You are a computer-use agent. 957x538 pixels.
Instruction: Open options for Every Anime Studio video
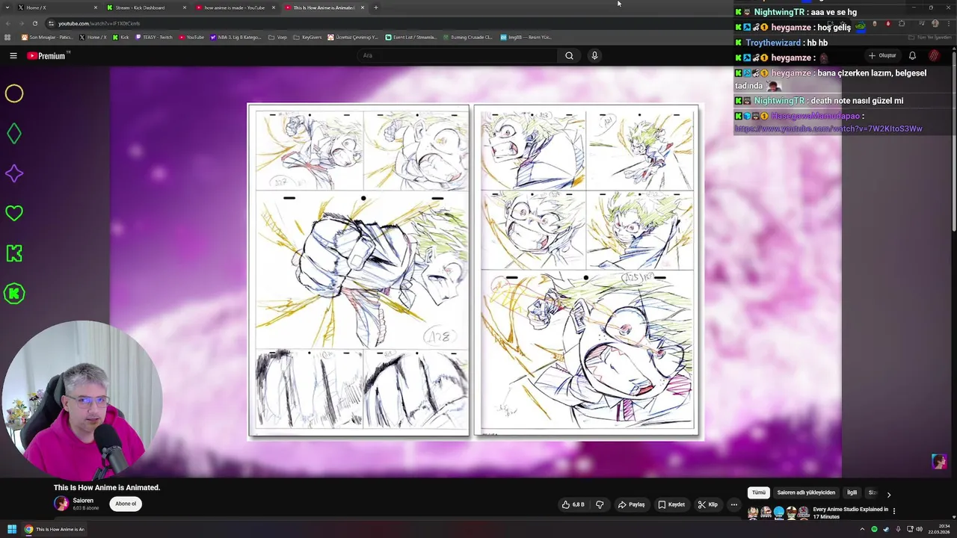tap(894, 511)
